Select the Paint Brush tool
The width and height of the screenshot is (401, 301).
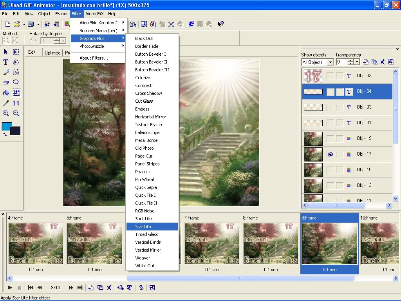pos(6,73)
